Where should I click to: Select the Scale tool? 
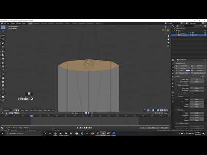[x=3, y=43]
